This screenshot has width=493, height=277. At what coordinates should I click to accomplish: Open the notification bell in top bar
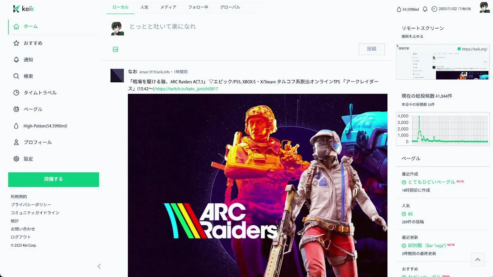click(425, 9)
